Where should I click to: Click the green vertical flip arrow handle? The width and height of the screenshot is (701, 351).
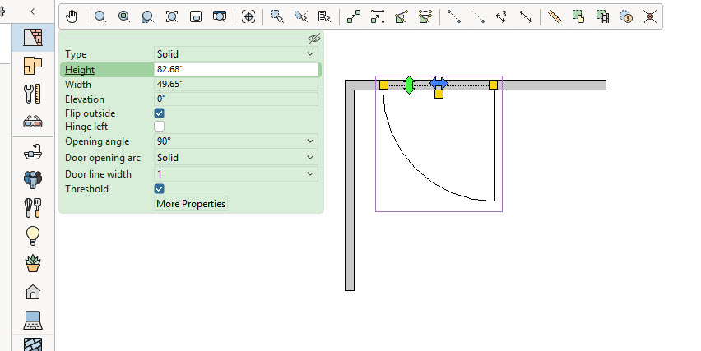point(409,85)
